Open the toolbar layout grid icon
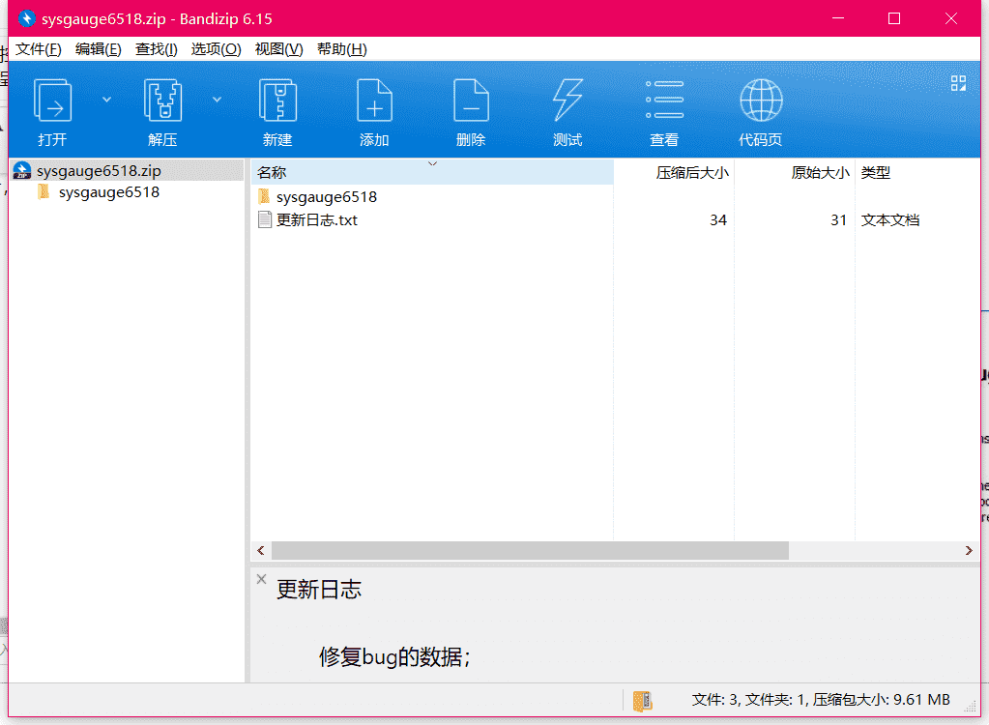The width and height of the screenshot is (989, 725). tap(958, 83)
